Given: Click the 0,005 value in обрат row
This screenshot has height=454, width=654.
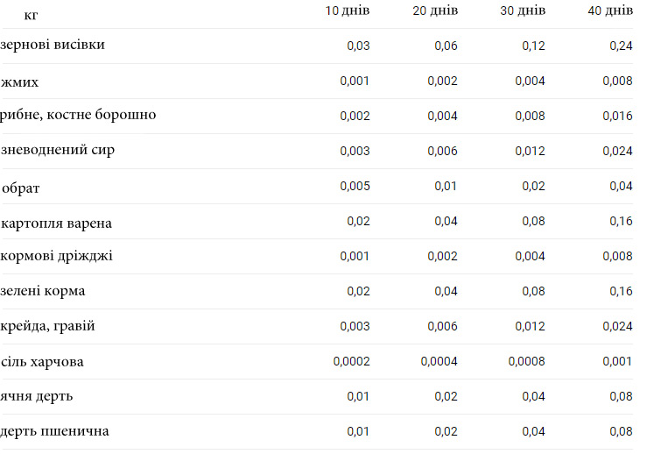Looking at the screenshot, I should coord(355,186).
